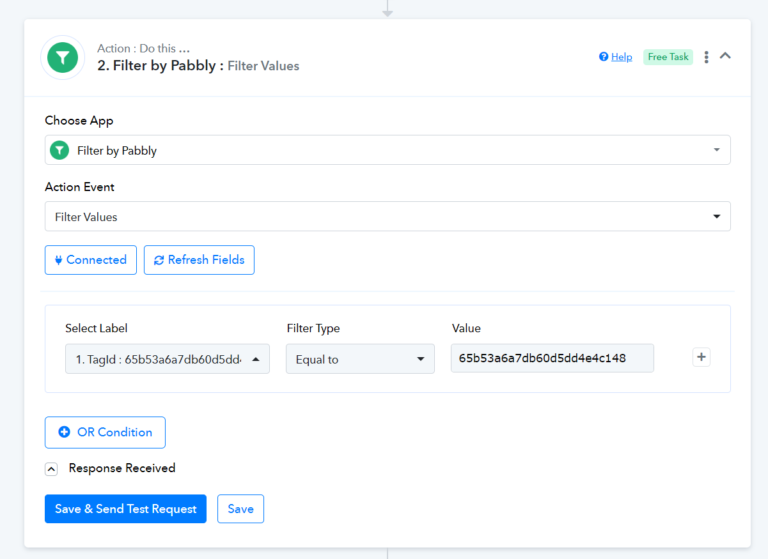Add an OR Condition
768x559 pixels.
[105, 433]
